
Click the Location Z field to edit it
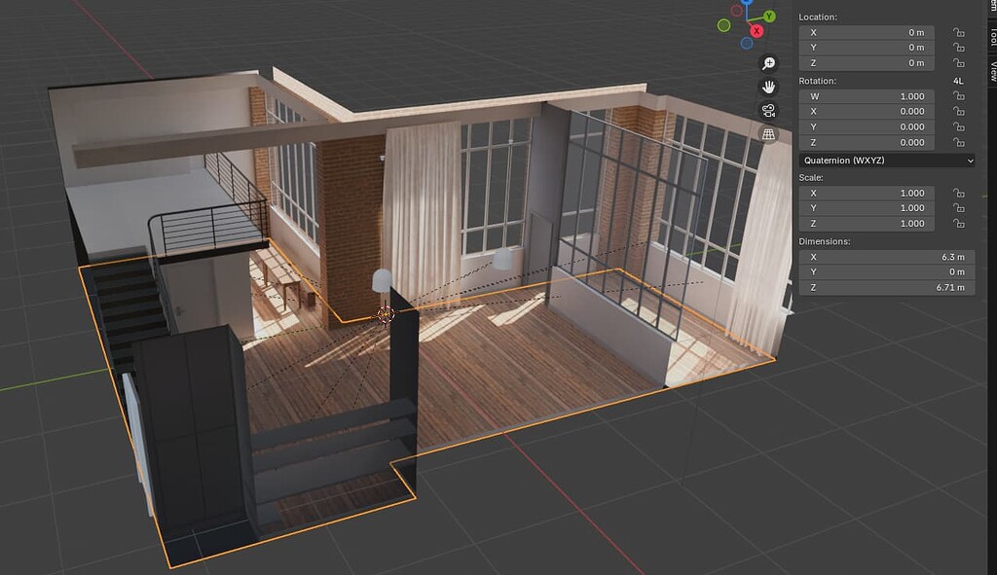click(x=865, y=62)
